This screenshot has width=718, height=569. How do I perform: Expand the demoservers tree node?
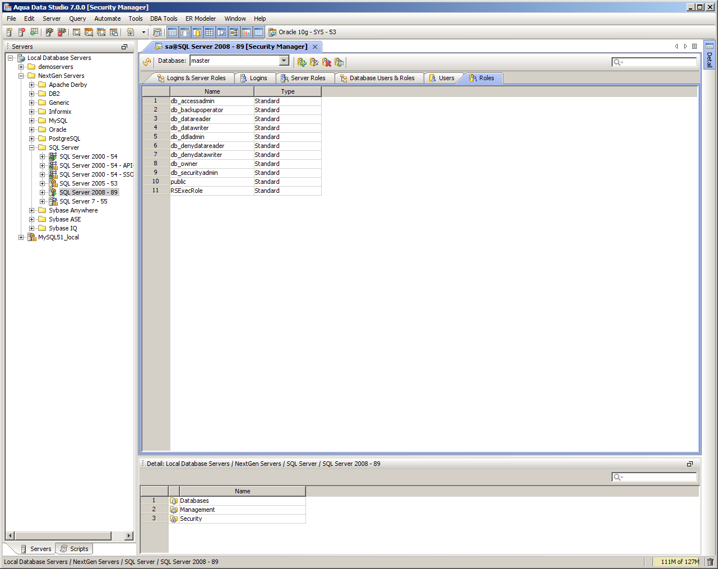21,67
